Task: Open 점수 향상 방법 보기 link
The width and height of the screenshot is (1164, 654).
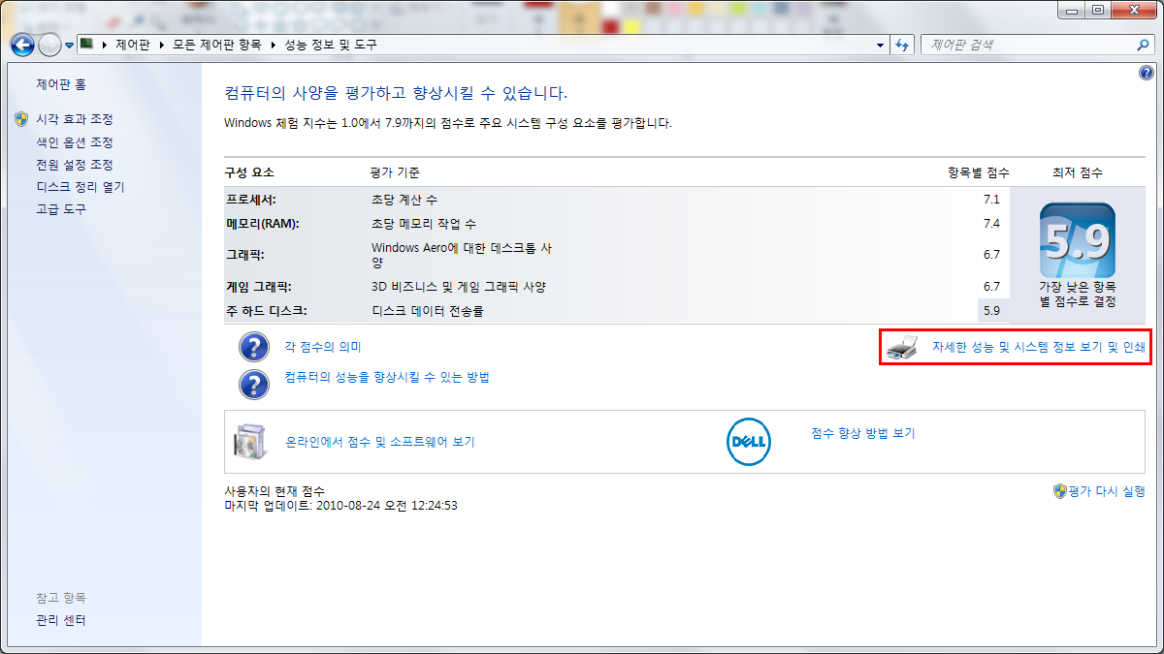Action: tap(863, 433)
